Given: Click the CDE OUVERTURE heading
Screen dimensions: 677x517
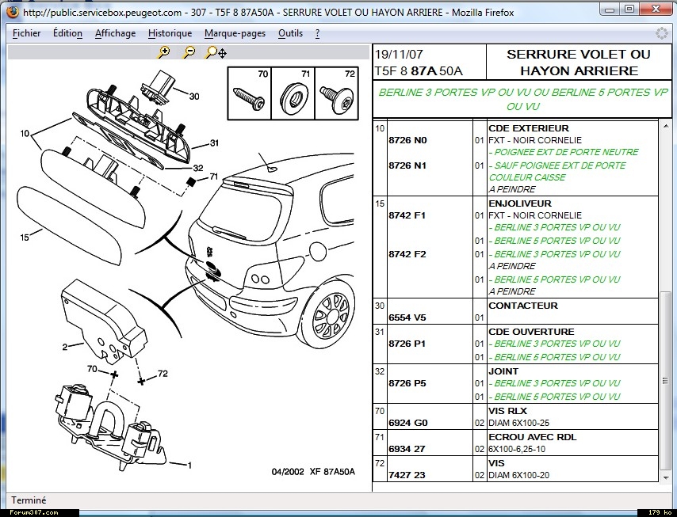Looking at the screenshot, I should pyautogui.click(x=531, y=332).
